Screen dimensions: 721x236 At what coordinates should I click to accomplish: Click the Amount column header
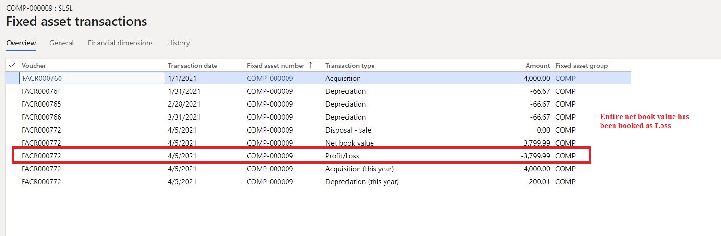click(x=537, y=66)
